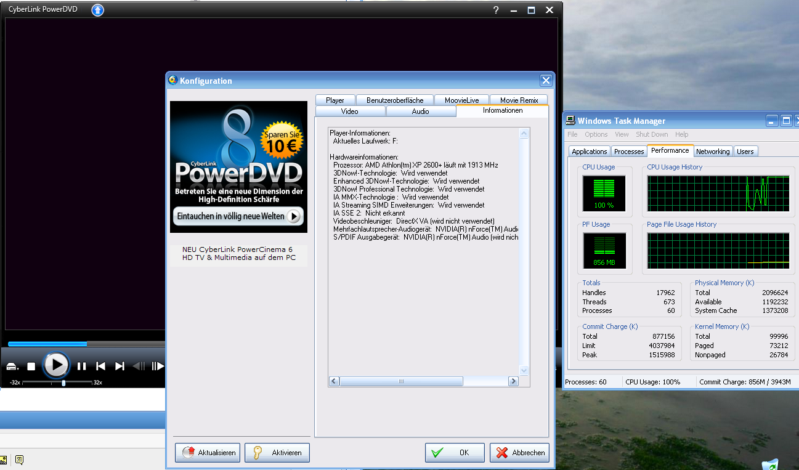Screen dimensions: 799x470
Task: Click the Aktivieren button
Action: coord(277,453)
